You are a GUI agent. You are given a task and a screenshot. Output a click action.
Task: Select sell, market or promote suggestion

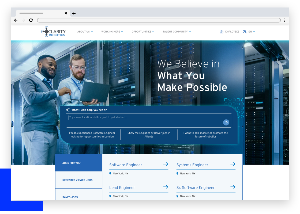206,135
